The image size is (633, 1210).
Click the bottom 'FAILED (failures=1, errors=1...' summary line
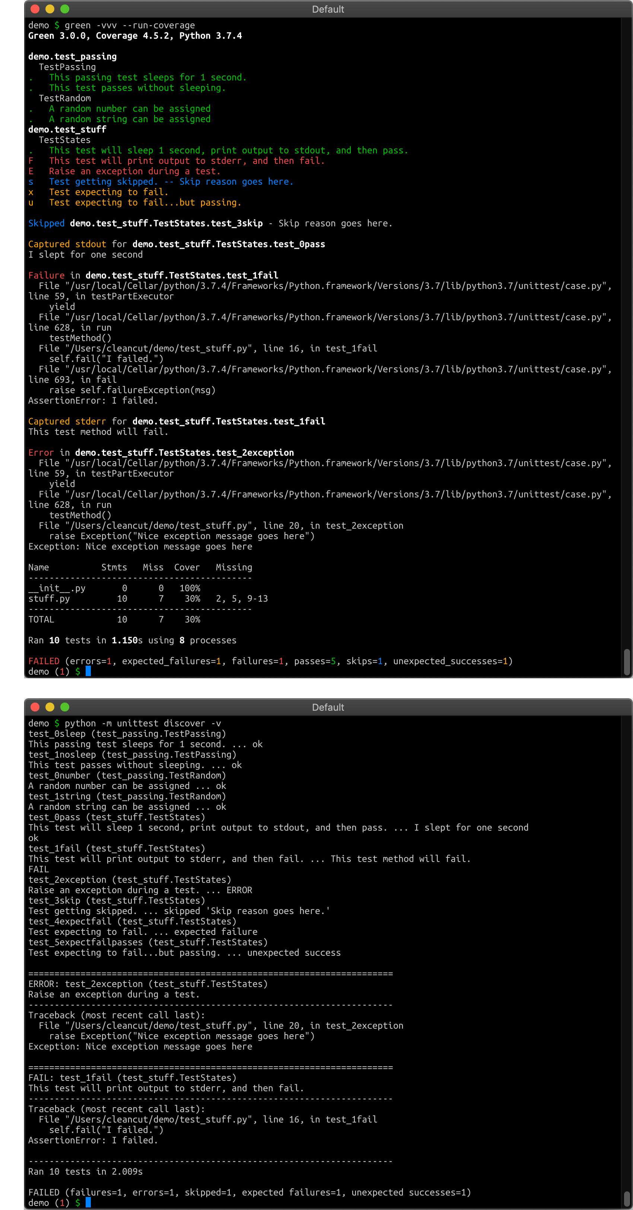(x=249, y=1192)
